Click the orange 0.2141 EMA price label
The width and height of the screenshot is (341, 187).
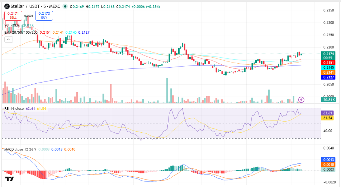point(328,72)
